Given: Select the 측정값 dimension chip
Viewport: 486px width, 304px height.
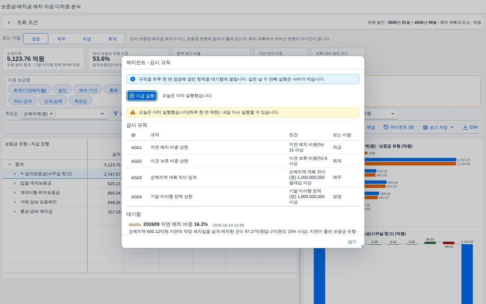Looking at the screenshot, I should (x=81, y=101).
